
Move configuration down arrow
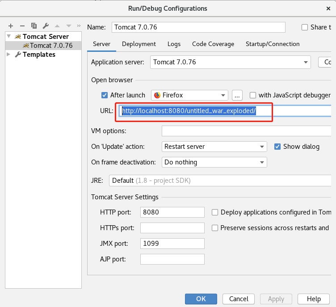pyautogui.click(x=68, y=26)
